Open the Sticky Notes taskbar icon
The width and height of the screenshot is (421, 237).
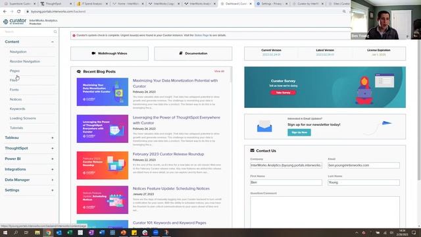[x=134, y=232]
